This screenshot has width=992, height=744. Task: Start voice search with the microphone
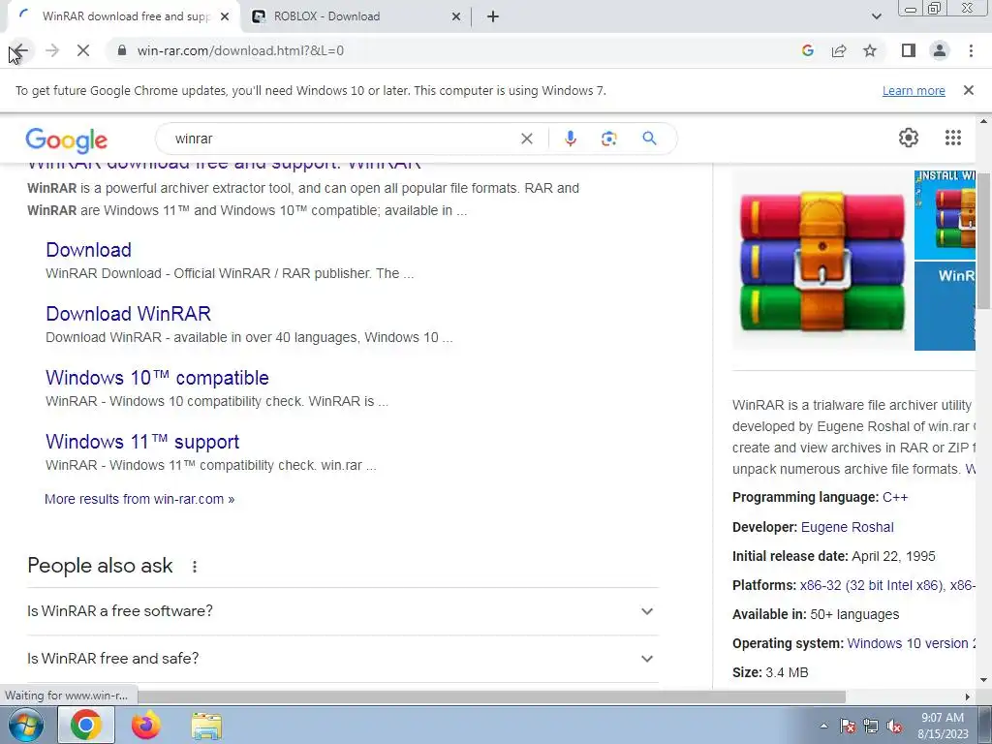click(x=570, y=139)
